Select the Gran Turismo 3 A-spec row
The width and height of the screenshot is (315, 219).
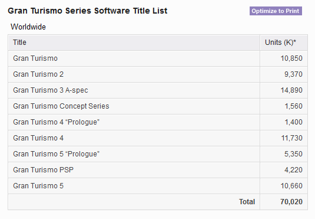(x=158, y=90)
